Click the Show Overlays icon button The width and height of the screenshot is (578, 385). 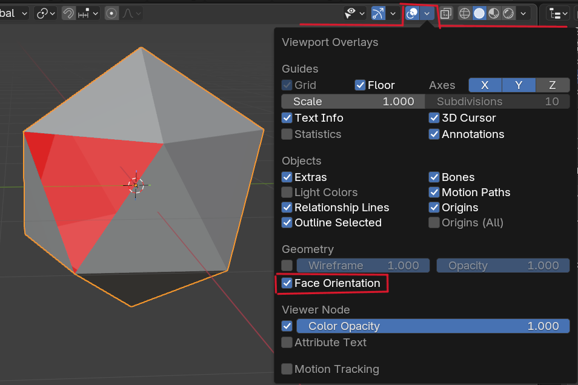[412, 13]
